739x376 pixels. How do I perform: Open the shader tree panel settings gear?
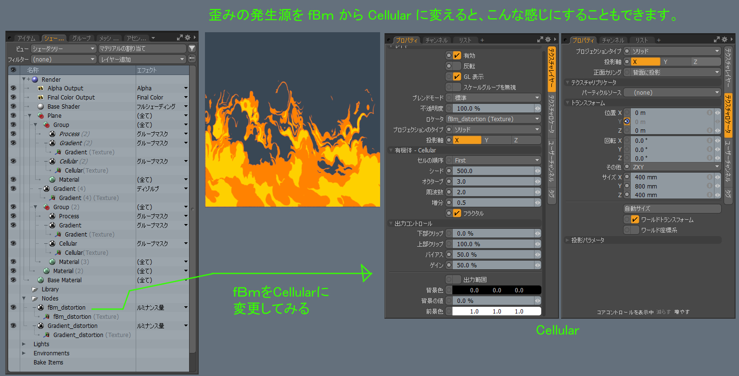(x=187, y=37)
